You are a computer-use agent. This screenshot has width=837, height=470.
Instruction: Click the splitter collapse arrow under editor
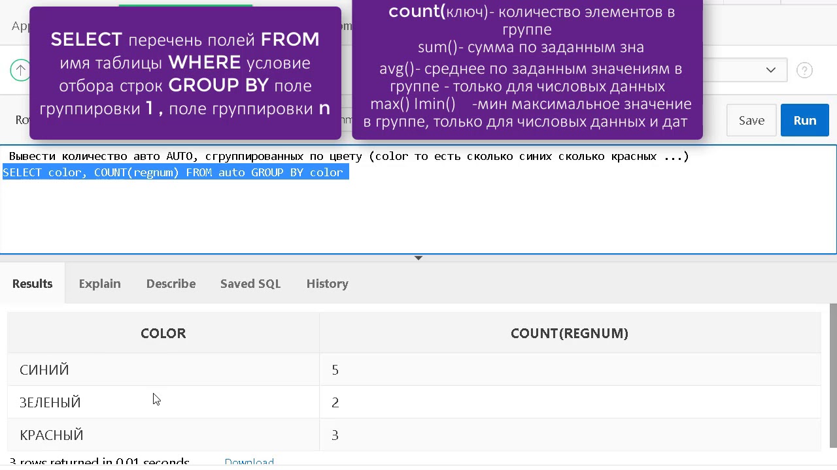click(x=418, y=258)
